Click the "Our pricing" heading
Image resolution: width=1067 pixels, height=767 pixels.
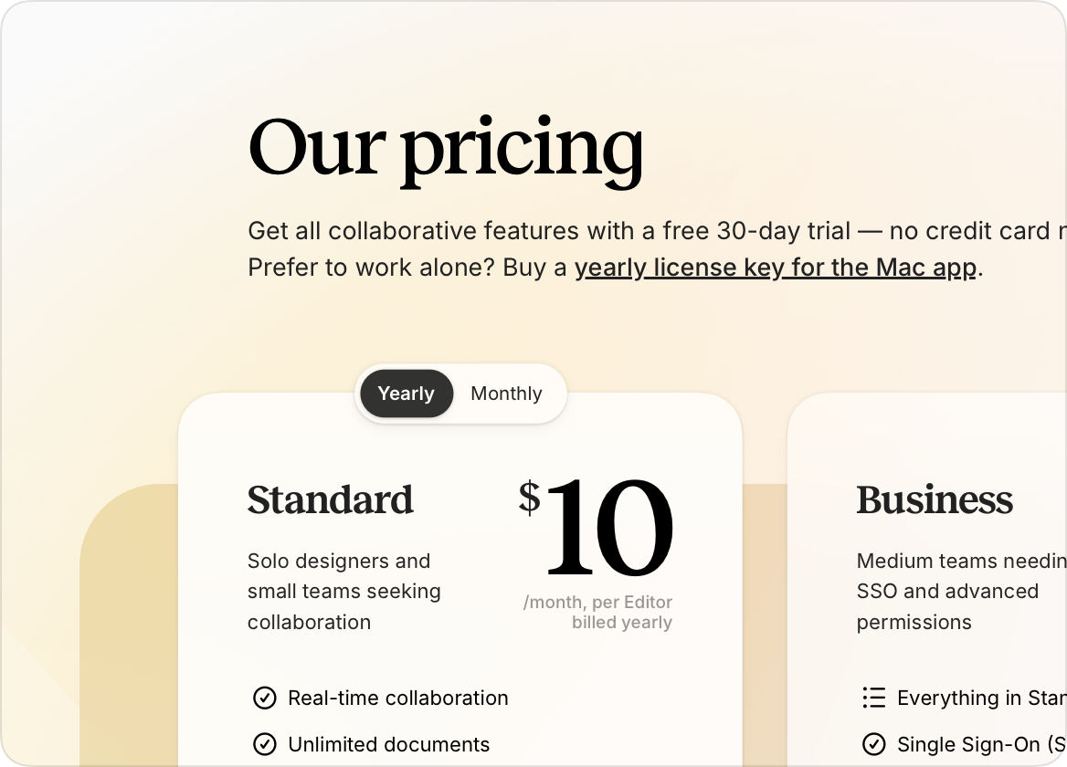coord(446,146)
